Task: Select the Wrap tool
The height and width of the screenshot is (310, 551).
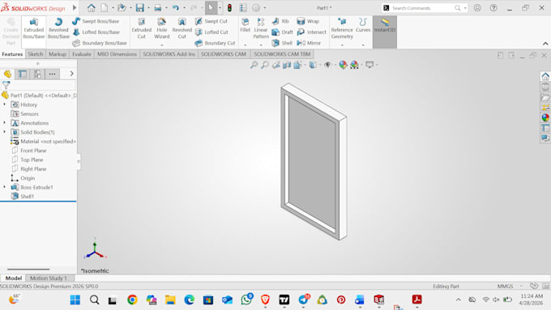Action: 308,21
